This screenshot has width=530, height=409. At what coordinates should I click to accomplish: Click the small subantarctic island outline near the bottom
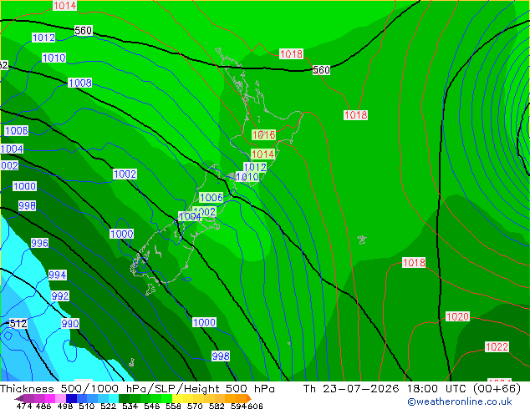click(132, 363)
